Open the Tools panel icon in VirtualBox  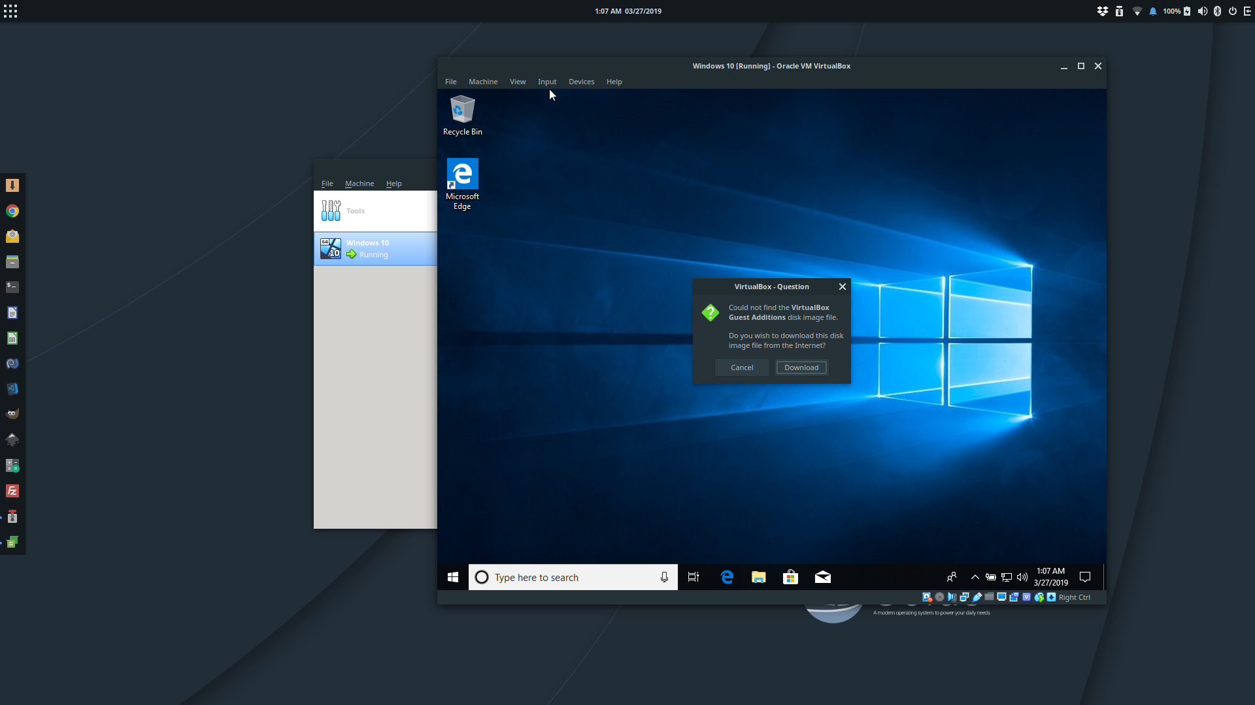pos(331,211)
